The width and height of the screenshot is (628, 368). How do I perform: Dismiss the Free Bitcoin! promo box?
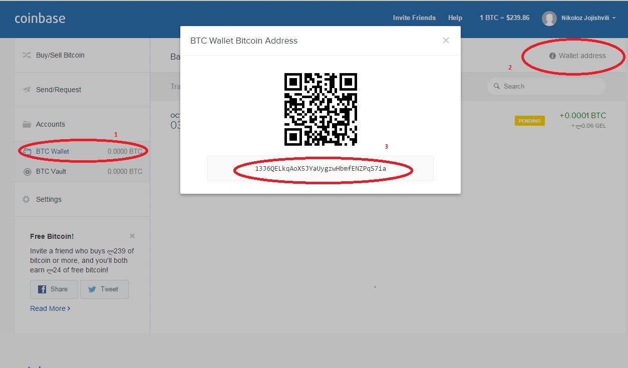click(x=132, y=236)
